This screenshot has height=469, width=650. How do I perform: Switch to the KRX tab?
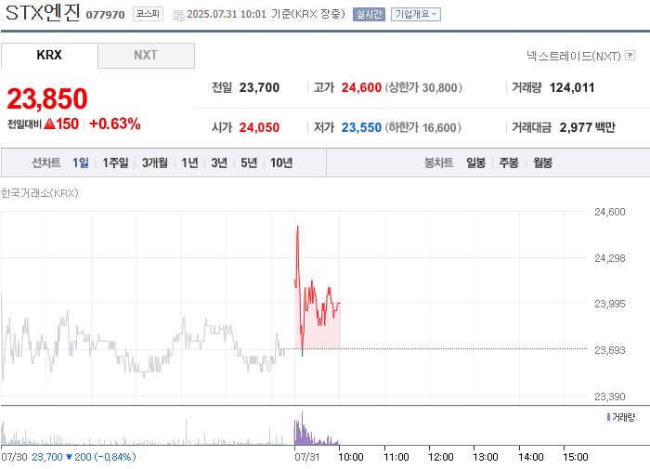tap(49, 55)
